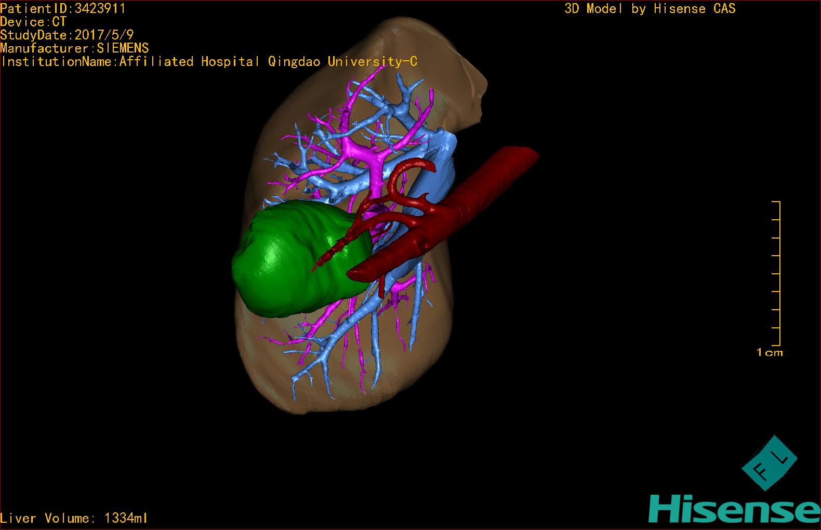Click the StudyDate:2017/5/9 label

point(67,35)
